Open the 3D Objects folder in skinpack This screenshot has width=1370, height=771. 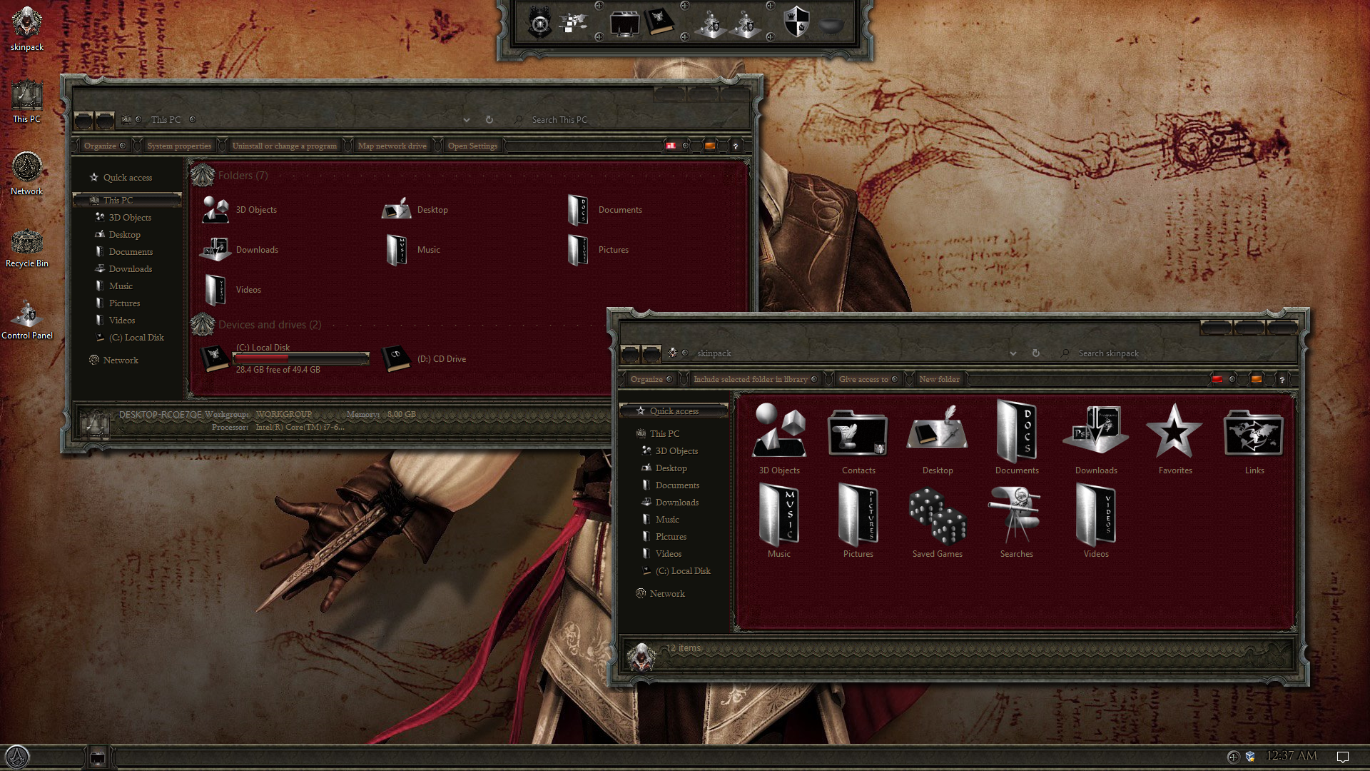pyautogui.click(x=779, y=433)
